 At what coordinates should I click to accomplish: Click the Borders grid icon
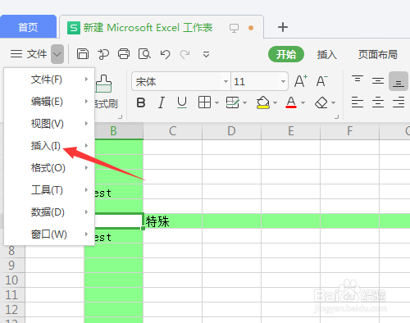point(204,102)
